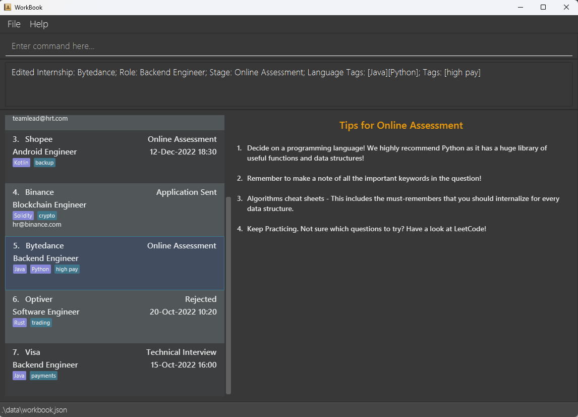Image resolution: width=578 pixels, height=417 pixels.
Task: Click the Application Sent stage label
Action: [187, 192]
